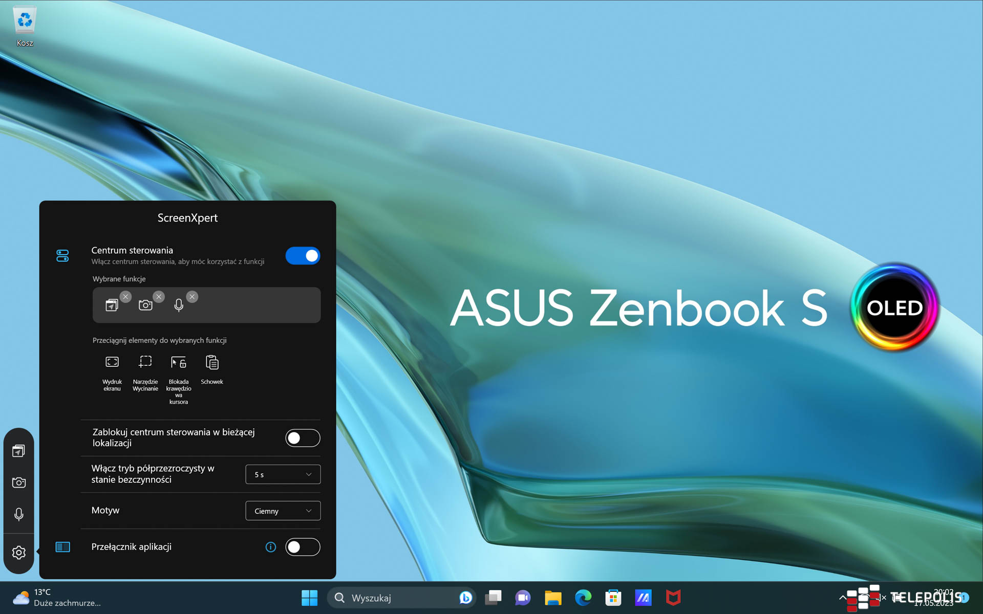
Task: Click app navigator icon atop floating bar
Action: [x=19, y=451]
